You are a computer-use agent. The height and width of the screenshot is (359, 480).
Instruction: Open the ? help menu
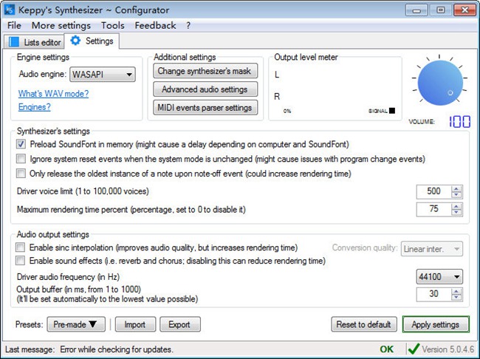[x=188, y=25]
